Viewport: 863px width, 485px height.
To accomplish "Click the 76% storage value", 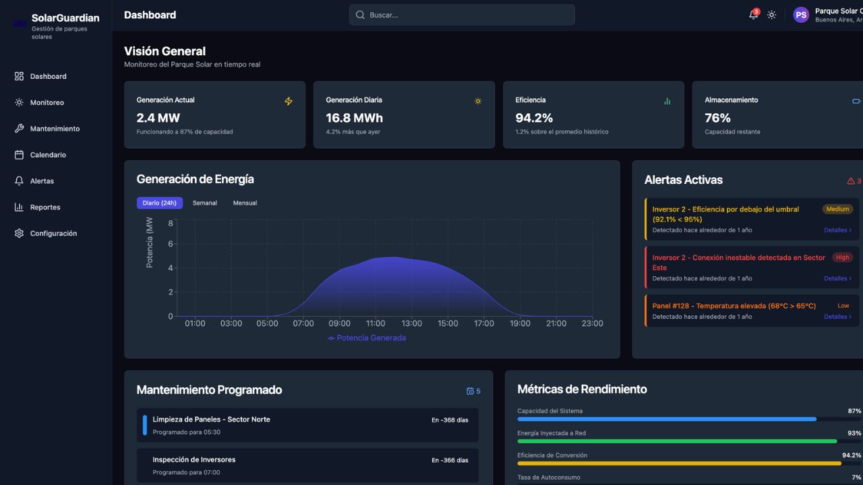I will [x=718, y=118].
